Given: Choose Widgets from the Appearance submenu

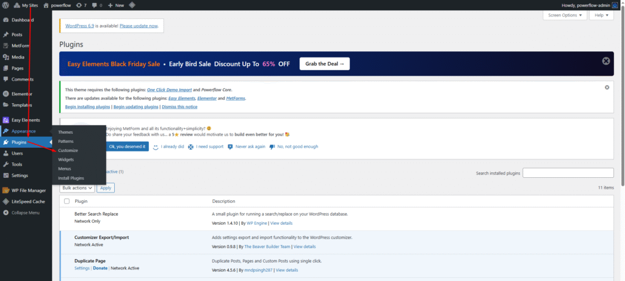Looking at the screenshot, I should (x=66, y=159).
